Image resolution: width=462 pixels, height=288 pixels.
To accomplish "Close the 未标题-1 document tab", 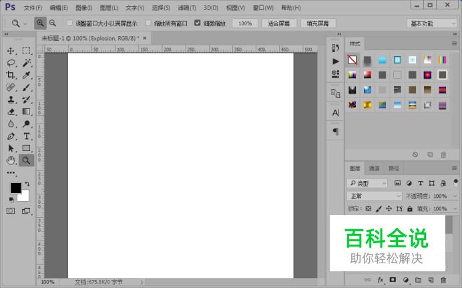I will pyautogui.click(x=145, y=38).
